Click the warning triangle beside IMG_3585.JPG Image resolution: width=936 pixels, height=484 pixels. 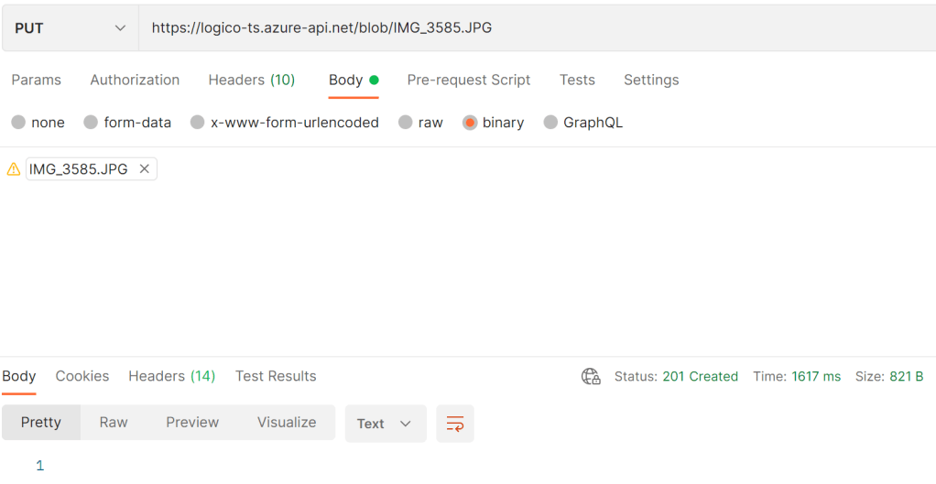click(x=14, y=169)
